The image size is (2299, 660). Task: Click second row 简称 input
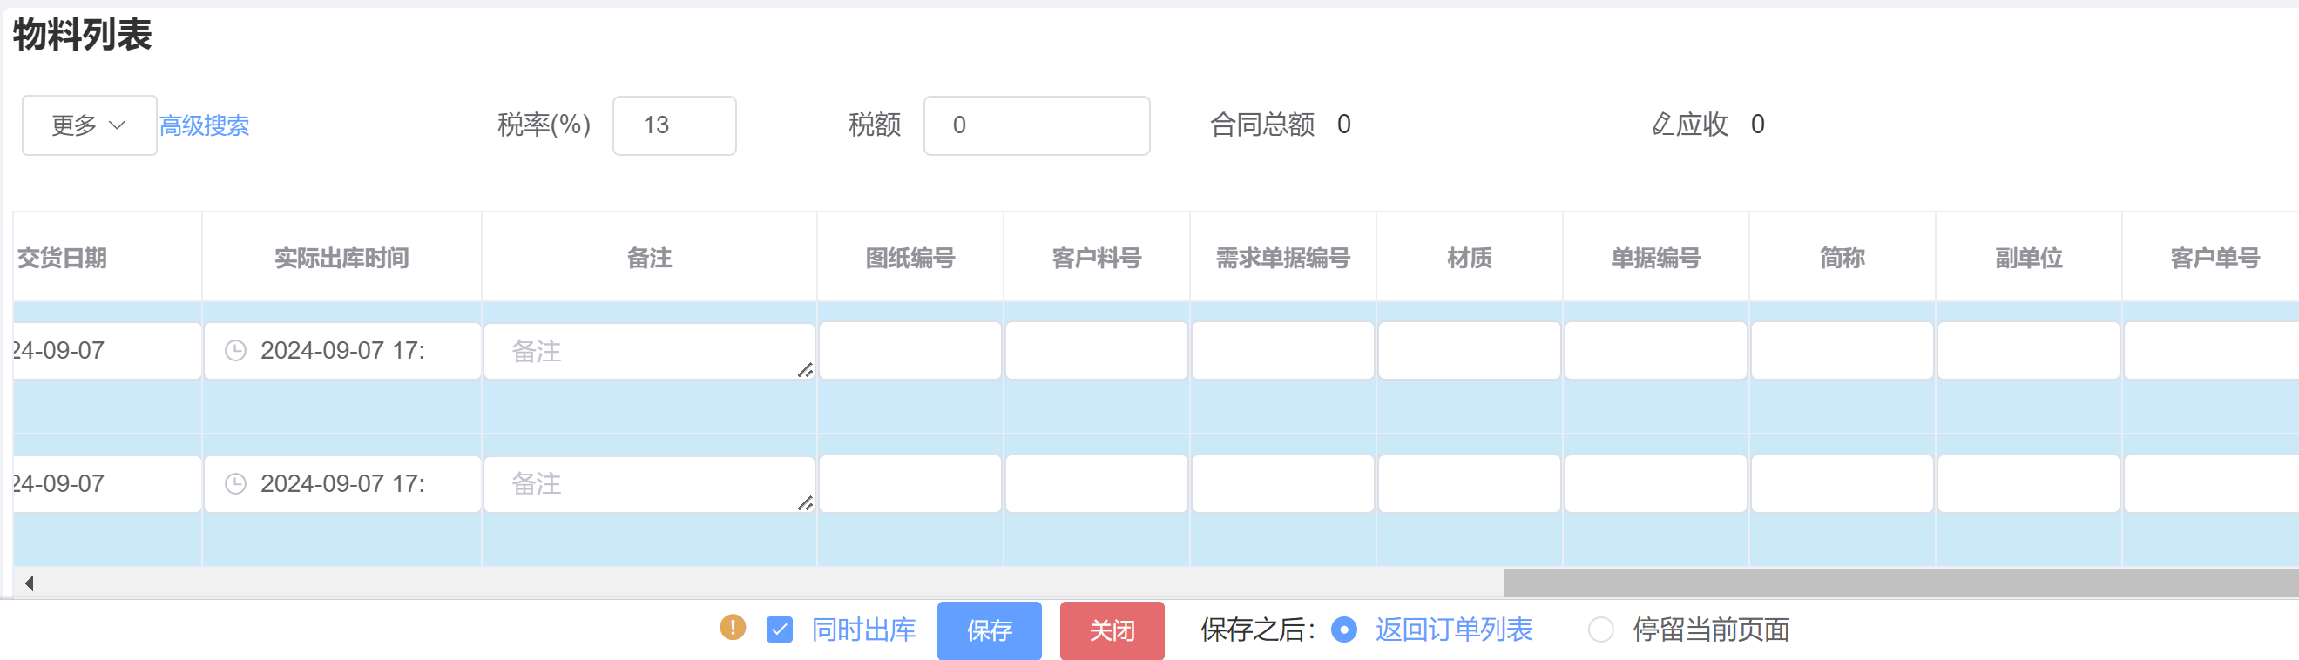pyautogui.click(x=1843, y=483)
